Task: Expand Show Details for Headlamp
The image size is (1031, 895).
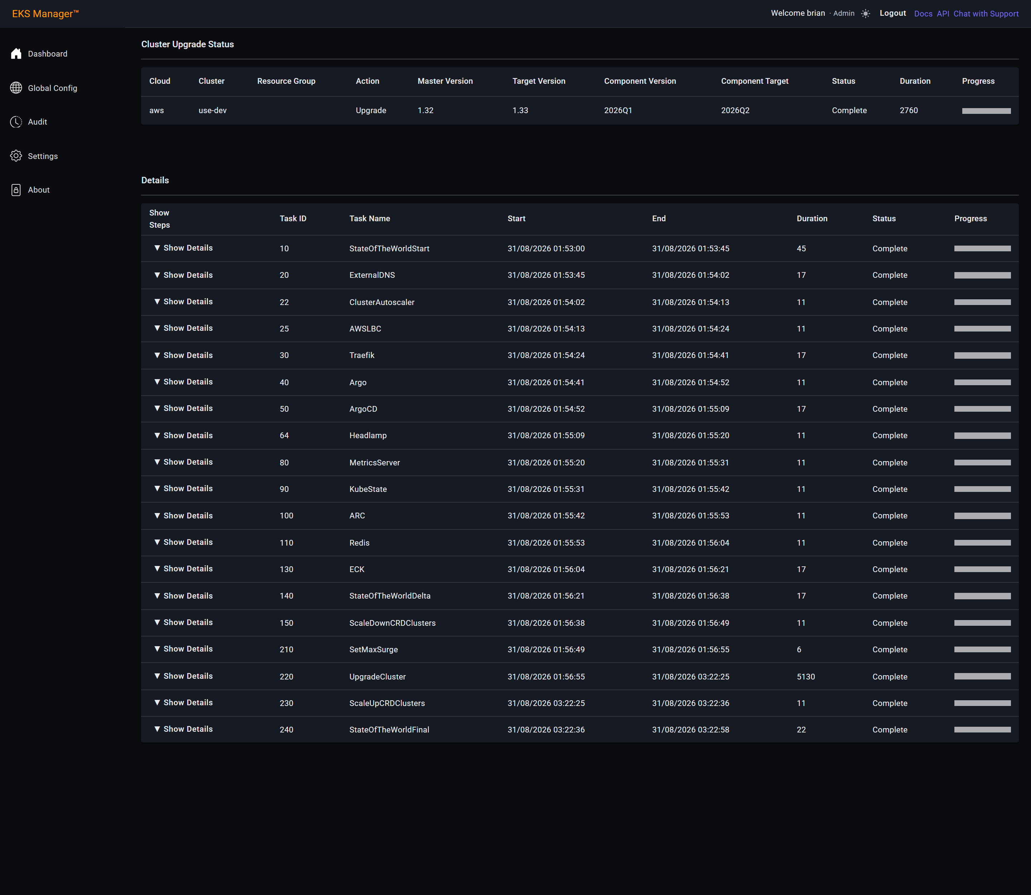Action: 183,435
